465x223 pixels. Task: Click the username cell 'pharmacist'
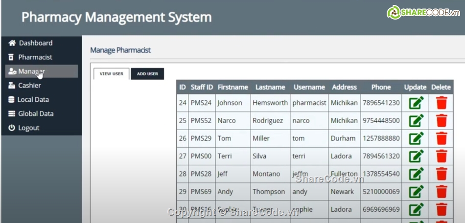[309, 103]
